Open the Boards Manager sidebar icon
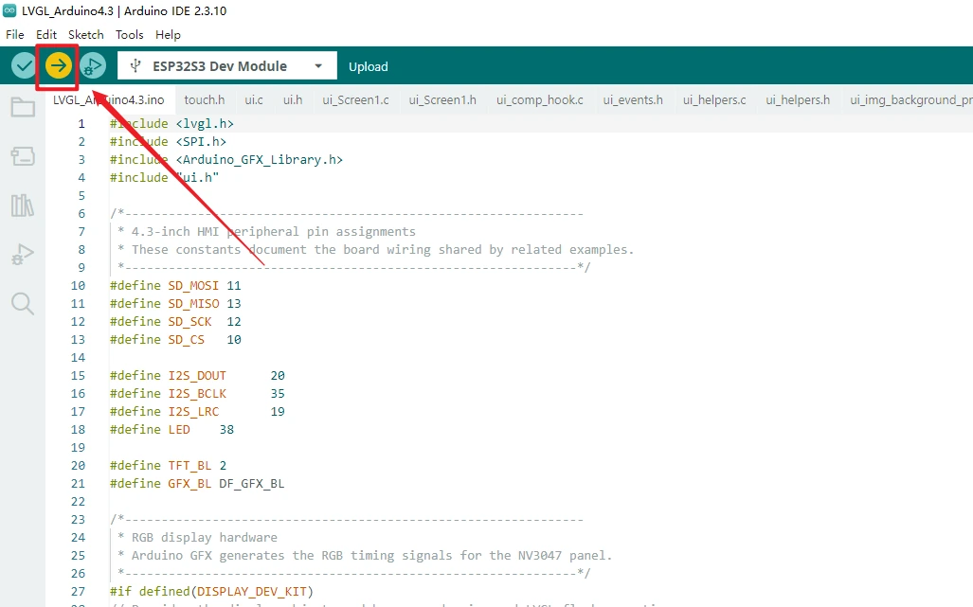Screen dimensions: 973x607 click(x=23, y=156)
